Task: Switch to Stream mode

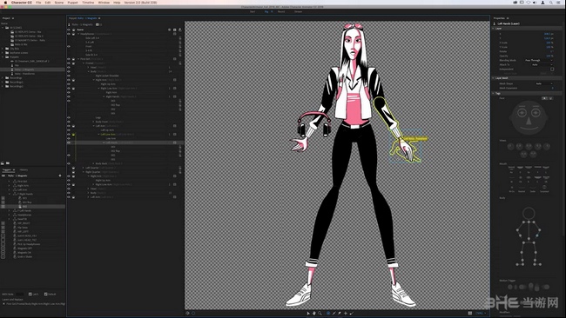Action: tap(298, 11)
